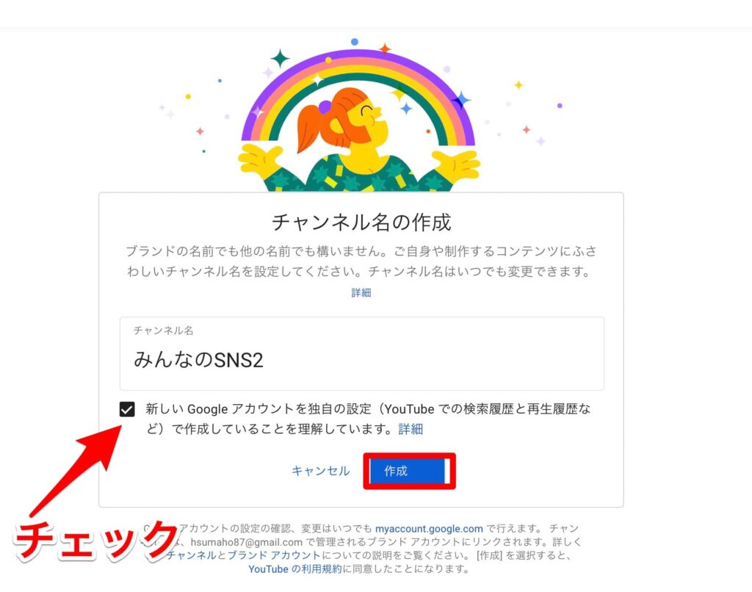Click the blue sparkle star right of the rainbow
This screenshot has width=752, height=592.
pos(461,101)
